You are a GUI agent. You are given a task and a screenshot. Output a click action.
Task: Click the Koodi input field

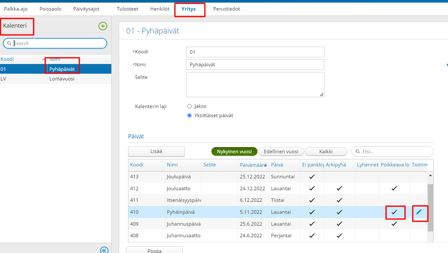[255, 52]
